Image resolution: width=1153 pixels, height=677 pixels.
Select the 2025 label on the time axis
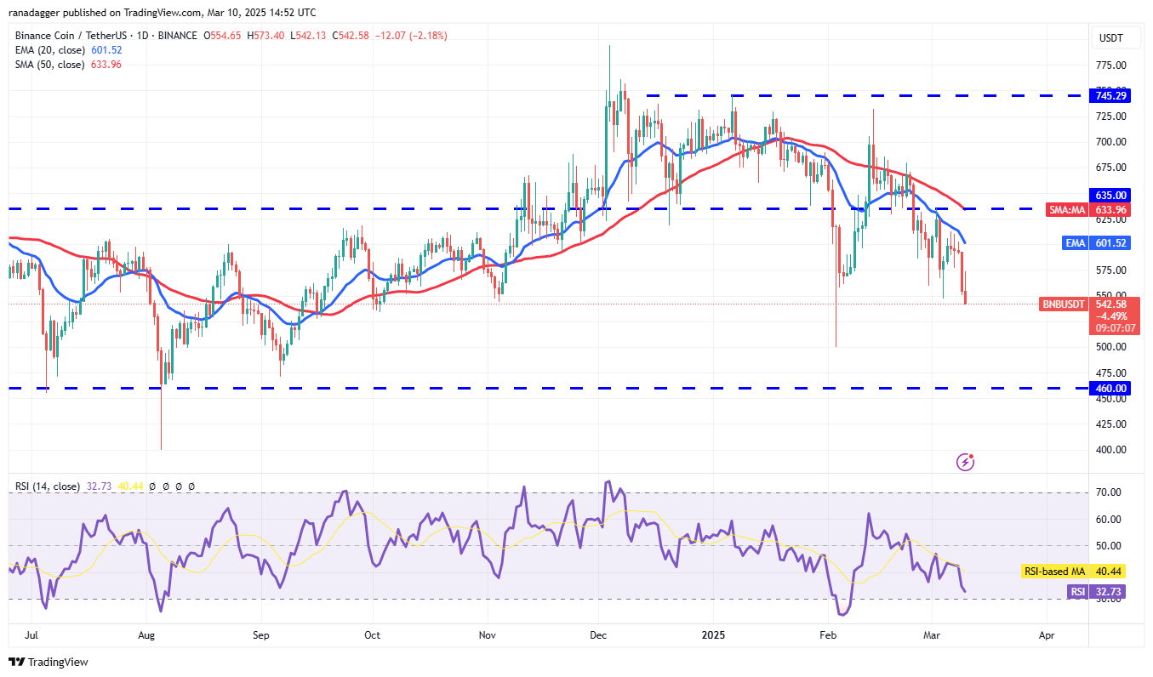(x=713, y=634)
